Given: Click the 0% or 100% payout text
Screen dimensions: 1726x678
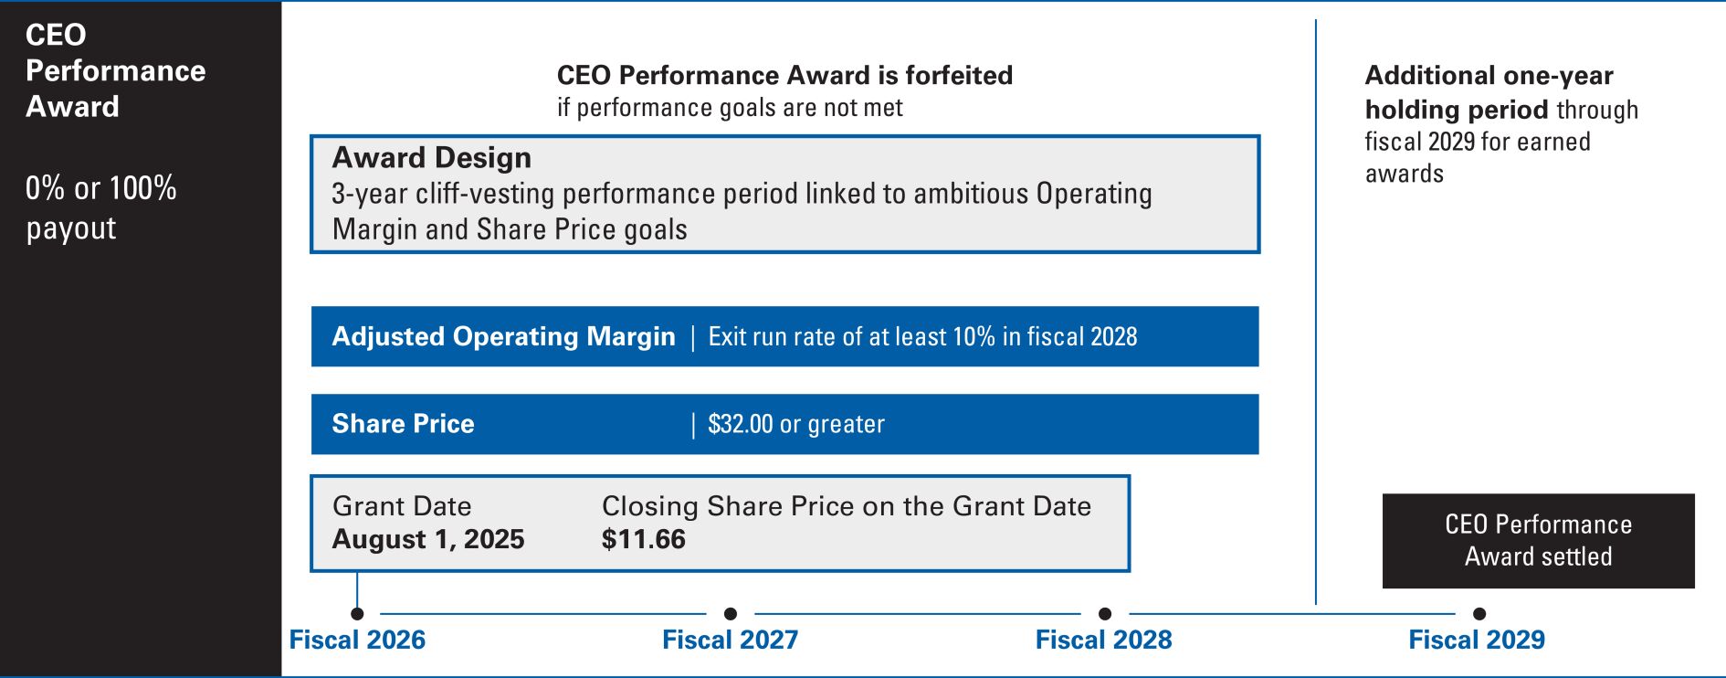Looking at the screenshot, I should [101, 207].
